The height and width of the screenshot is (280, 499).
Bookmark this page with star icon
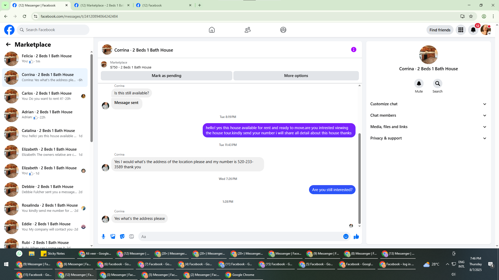pos(471,16)
